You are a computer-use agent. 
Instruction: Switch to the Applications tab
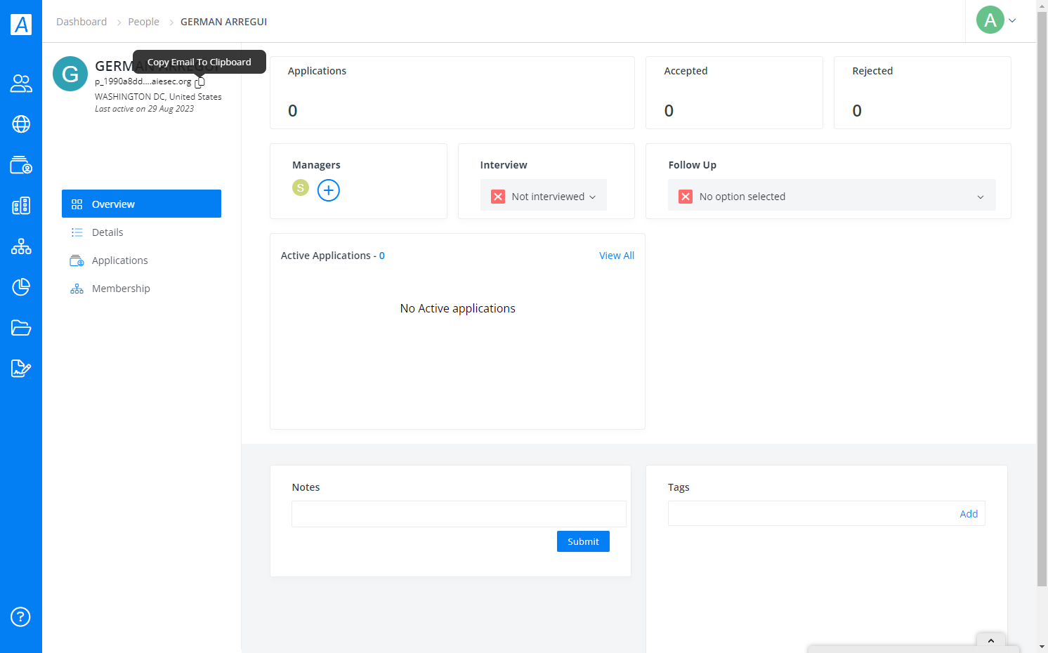141,260
